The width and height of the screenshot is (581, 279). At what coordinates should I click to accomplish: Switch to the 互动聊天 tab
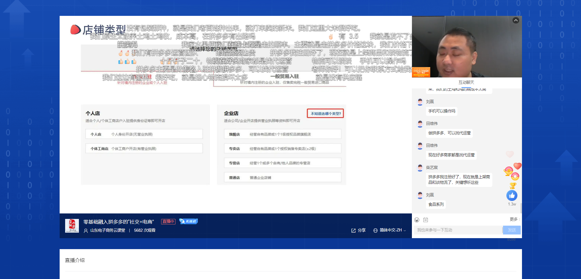[x=466, y=82]
